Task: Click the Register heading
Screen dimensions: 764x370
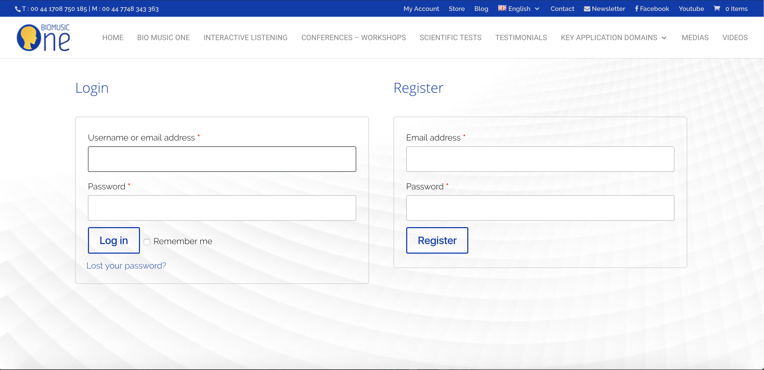Action: pyautogui.click(x=418, y=88)
